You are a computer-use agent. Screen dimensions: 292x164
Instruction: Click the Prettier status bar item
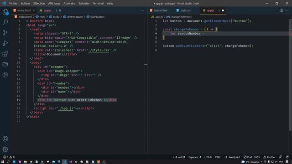(x=269, y=157)
